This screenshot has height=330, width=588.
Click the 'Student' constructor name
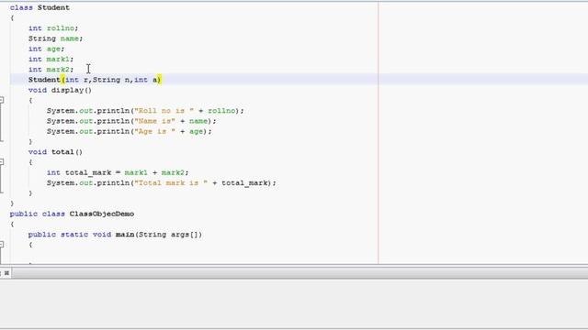point(44,80)
